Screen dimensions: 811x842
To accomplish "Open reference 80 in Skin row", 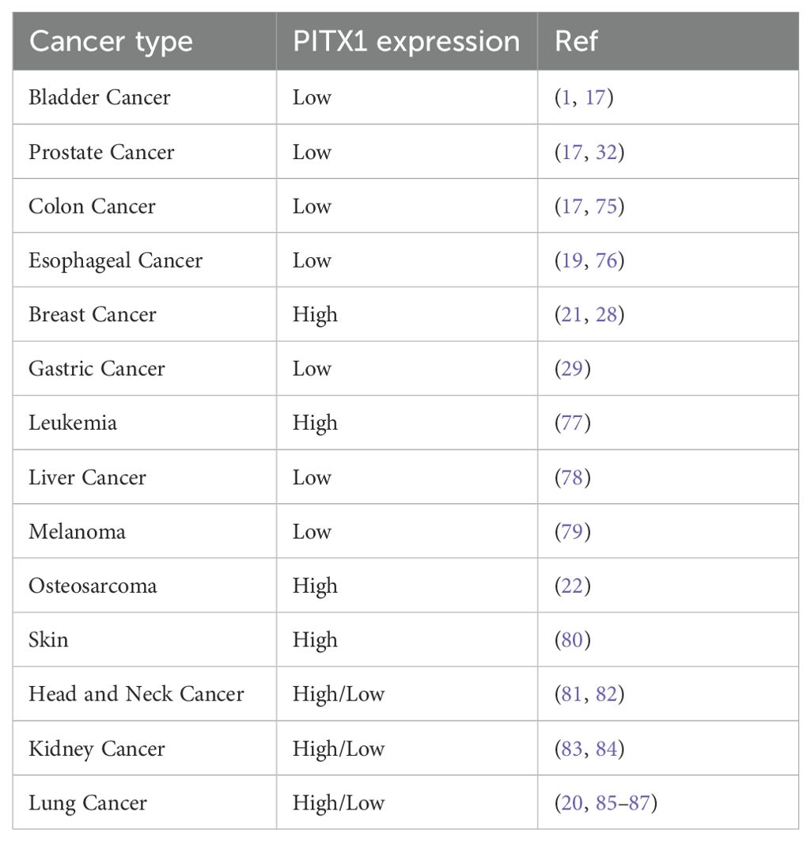I will 572,640.
